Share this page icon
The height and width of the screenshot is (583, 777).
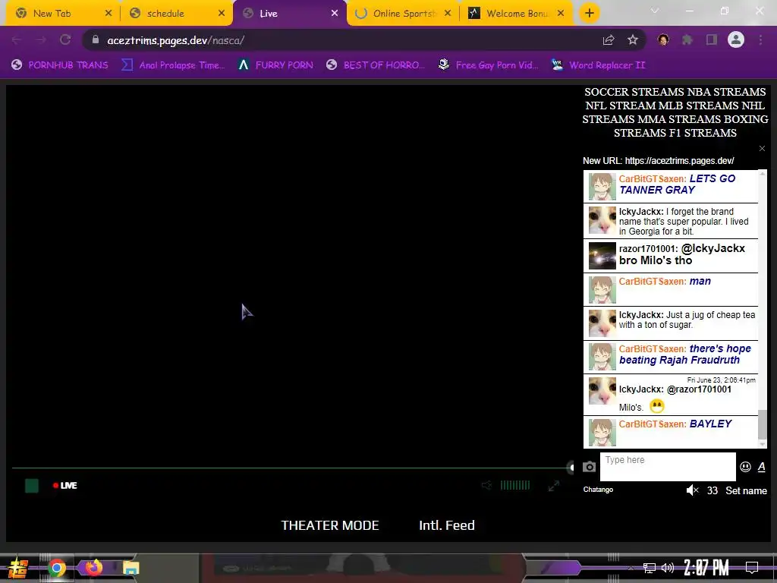(x=609, y=40)
